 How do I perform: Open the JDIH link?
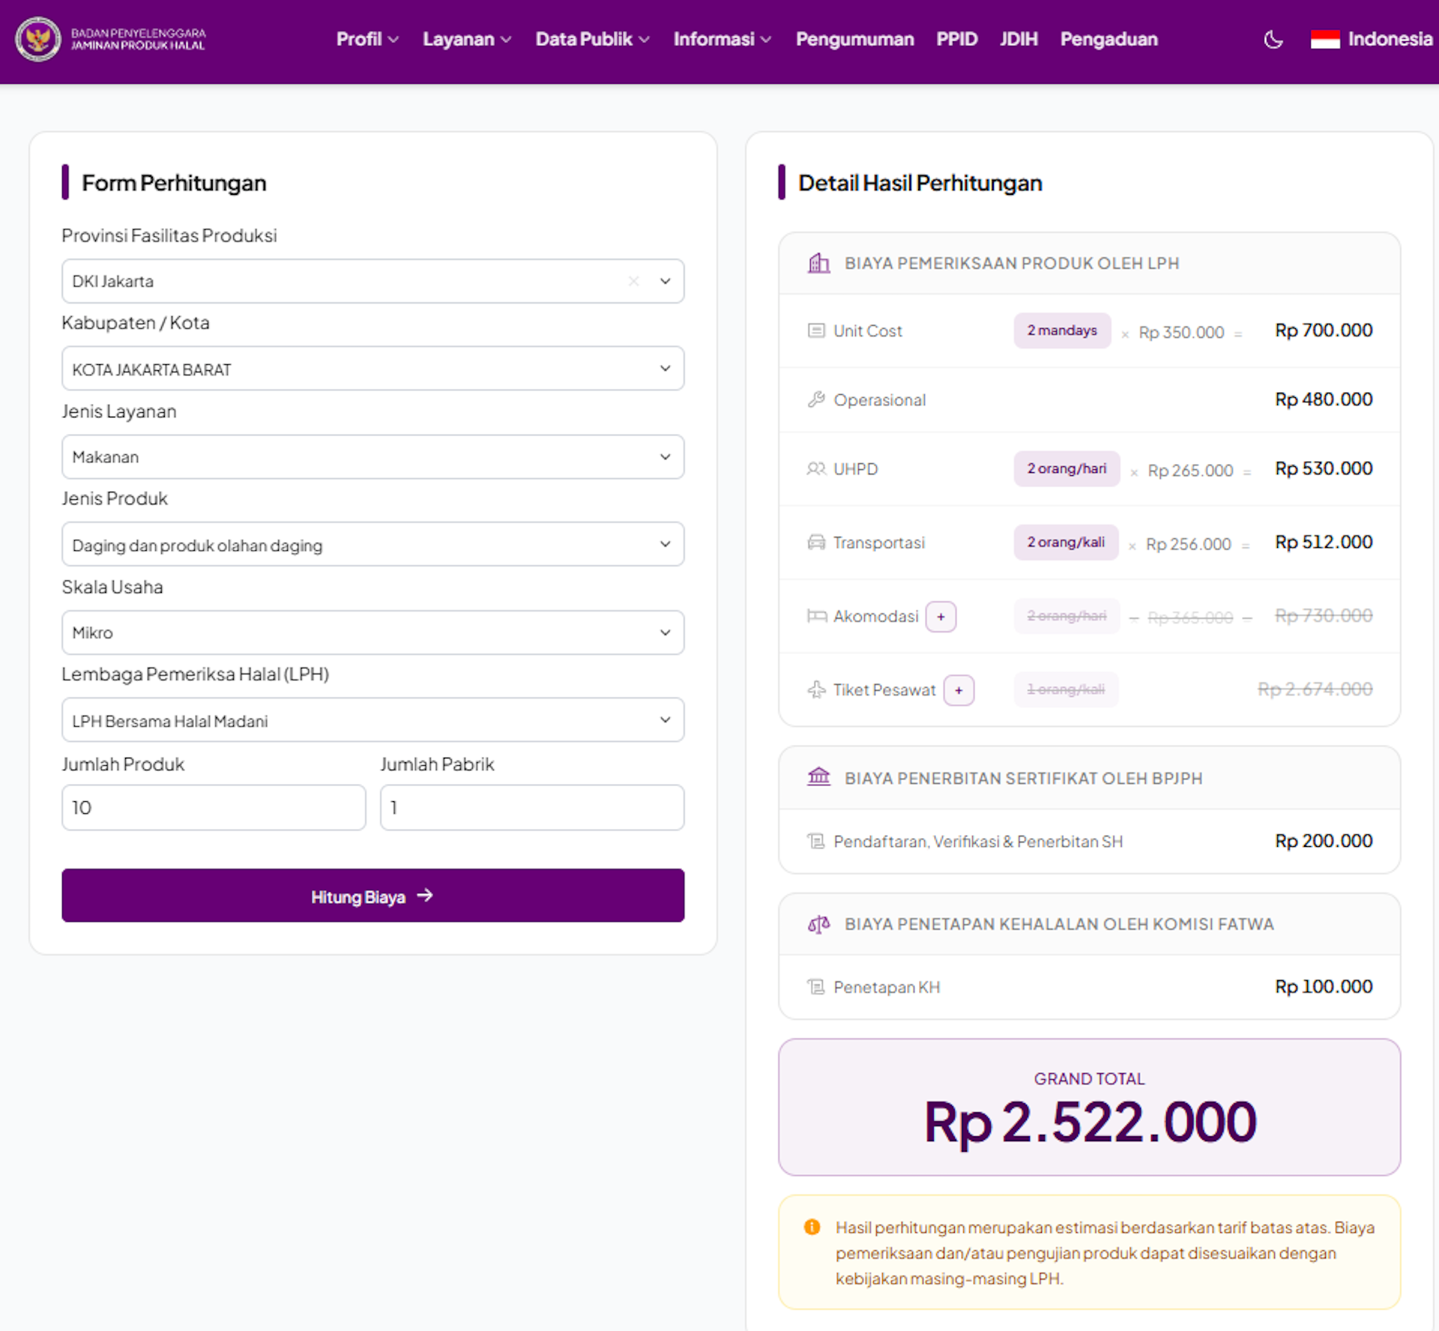tap(1019, 39)
